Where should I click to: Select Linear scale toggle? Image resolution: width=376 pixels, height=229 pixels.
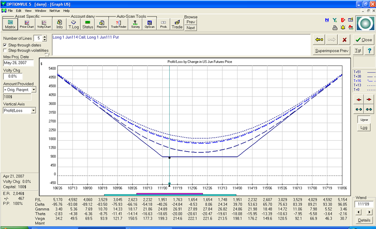[364, 120]
